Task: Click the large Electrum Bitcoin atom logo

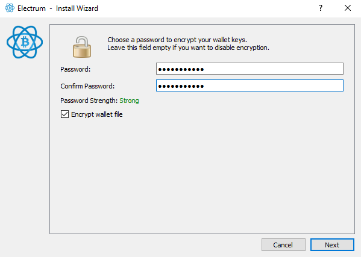Action: coord(25,42)
